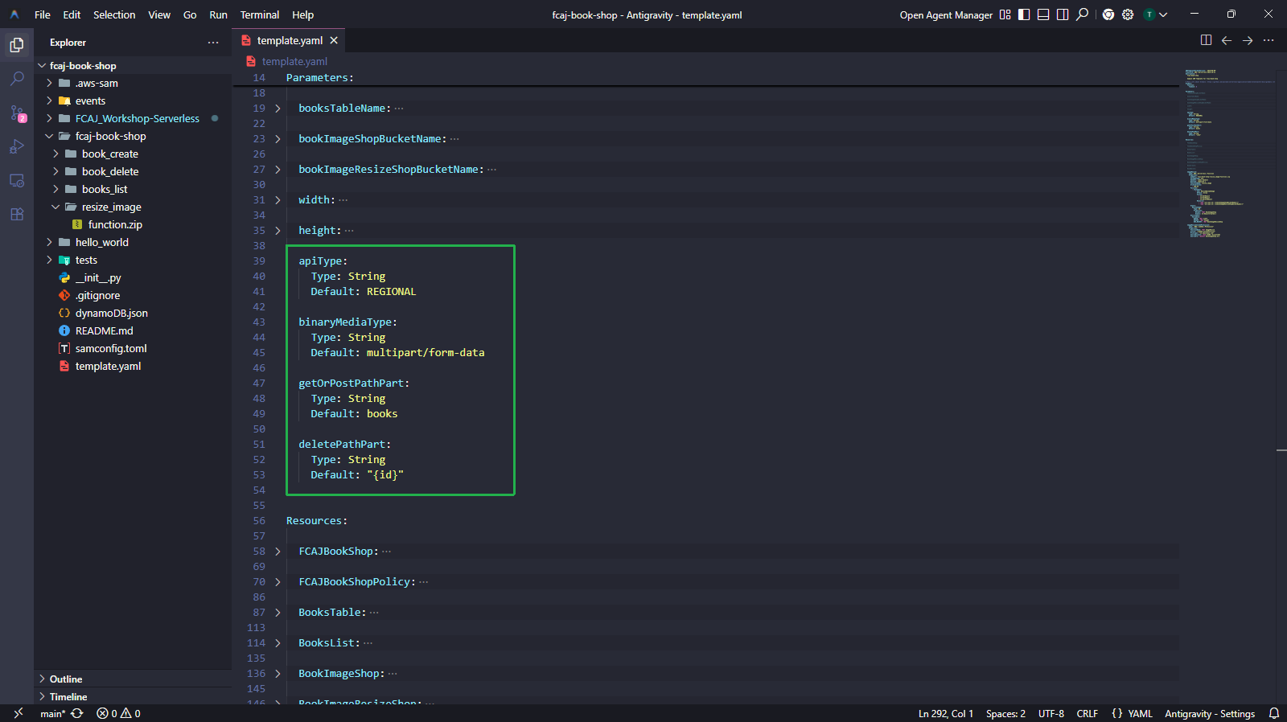Screen dimensions: 1287x722
Task: Open the Run menu
Action: [218, 14]
